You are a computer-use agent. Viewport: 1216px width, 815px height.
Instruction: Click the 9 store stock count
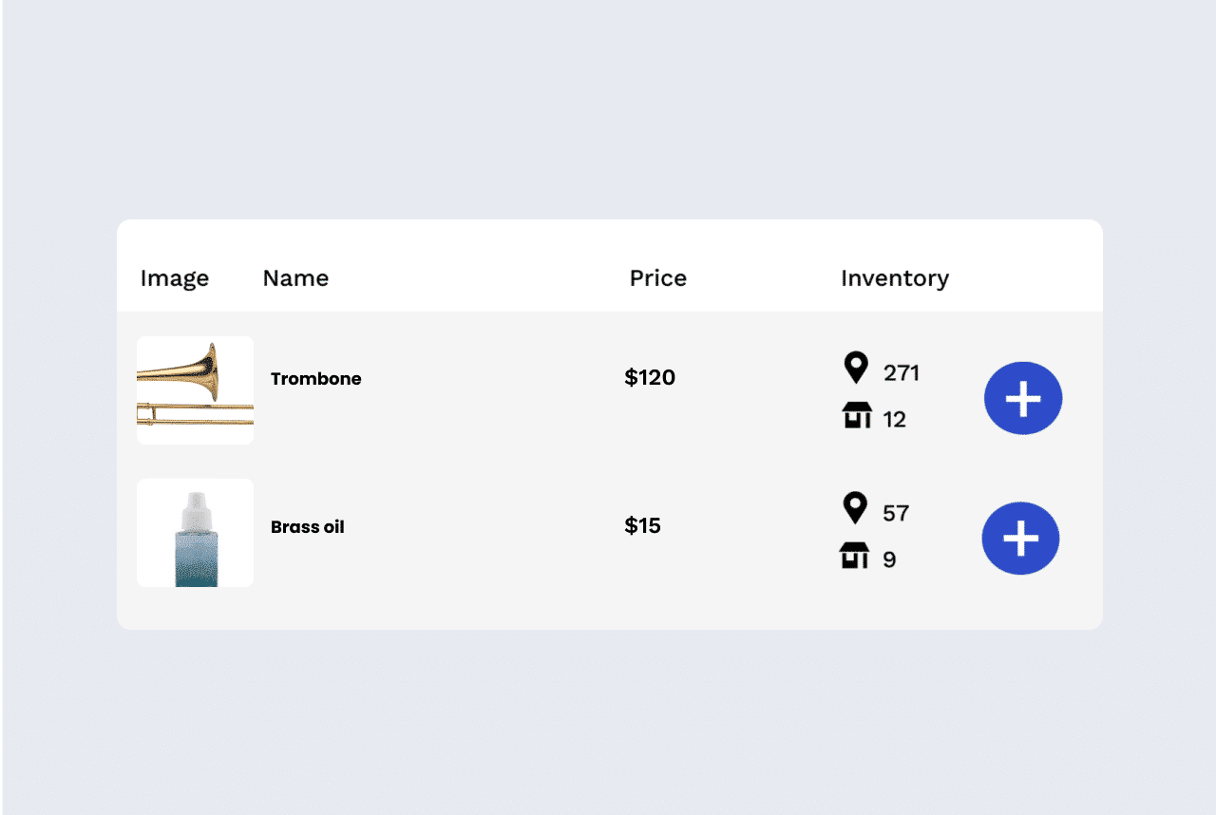click(x=889, y=559)
